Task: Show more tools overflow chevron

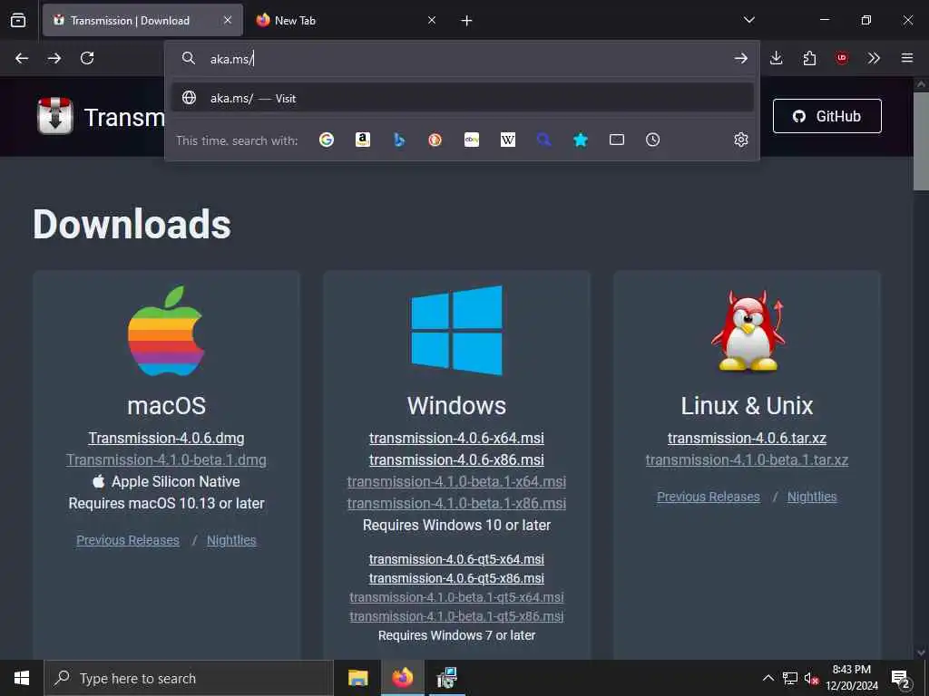Action: coord(874,58)
